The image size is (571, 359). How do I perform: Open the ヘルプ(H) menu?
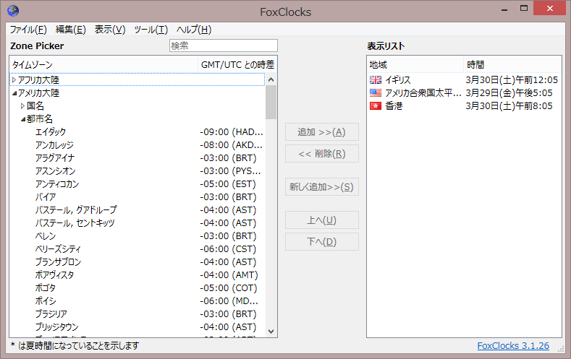tap(193, 30)
